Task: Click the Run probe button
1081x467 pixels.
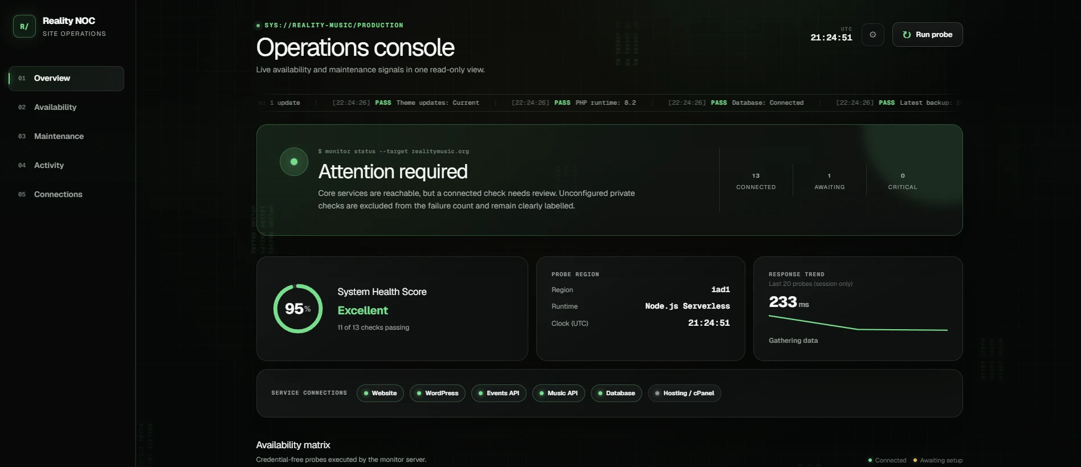Action: (927, 35)
